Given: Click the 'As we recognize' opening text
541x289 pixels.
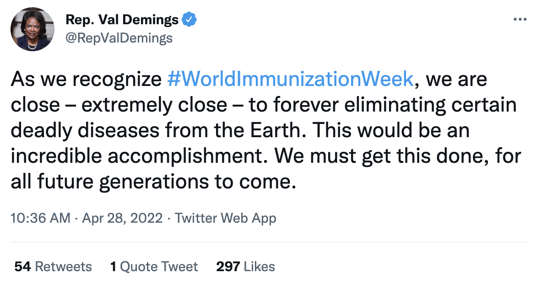Looking at the screenshot, I should (86, 79).
